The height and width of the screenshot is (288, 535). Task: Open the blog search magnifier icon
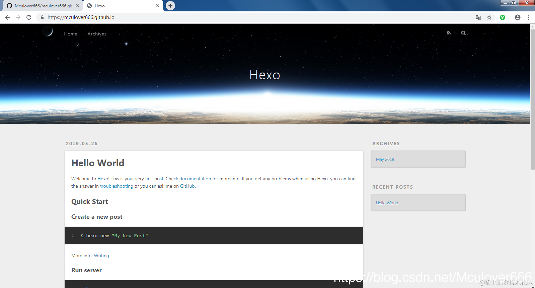(x=463, y=33)
